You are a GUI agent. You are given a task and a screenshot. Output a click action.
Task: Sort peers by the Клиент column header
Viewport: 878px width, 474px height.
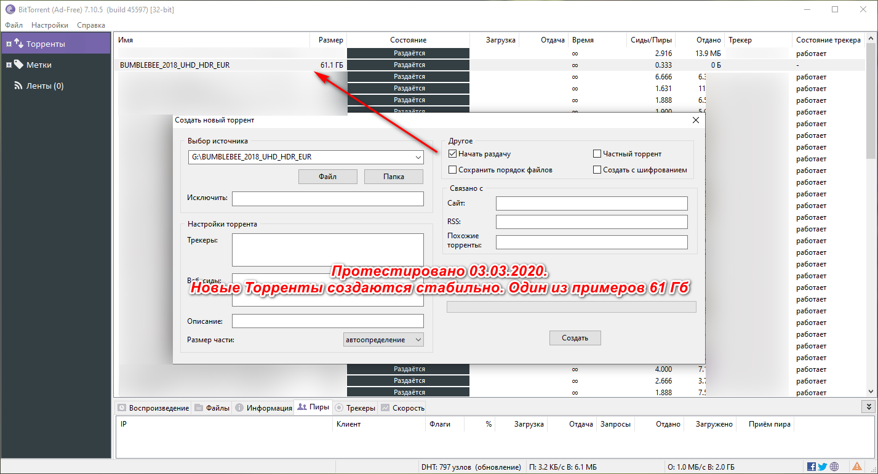pos(378,424)
